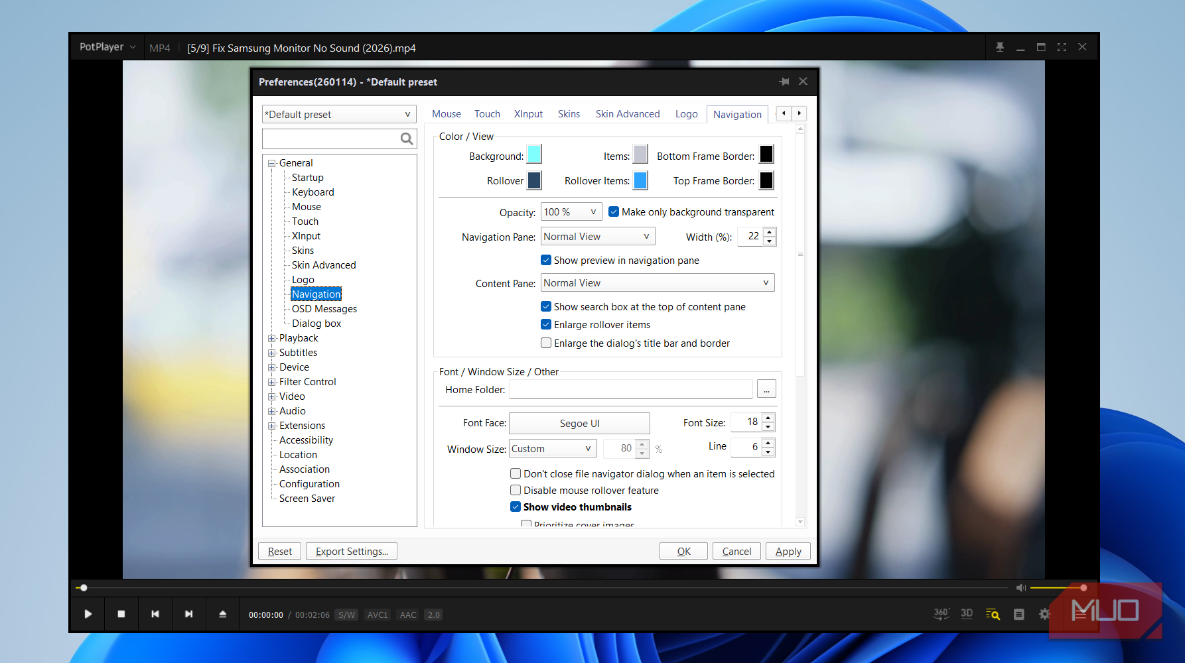This screenshot has width=1185, height=663.
Task: Click the Export Settings button
Action: tap(352, 551)
